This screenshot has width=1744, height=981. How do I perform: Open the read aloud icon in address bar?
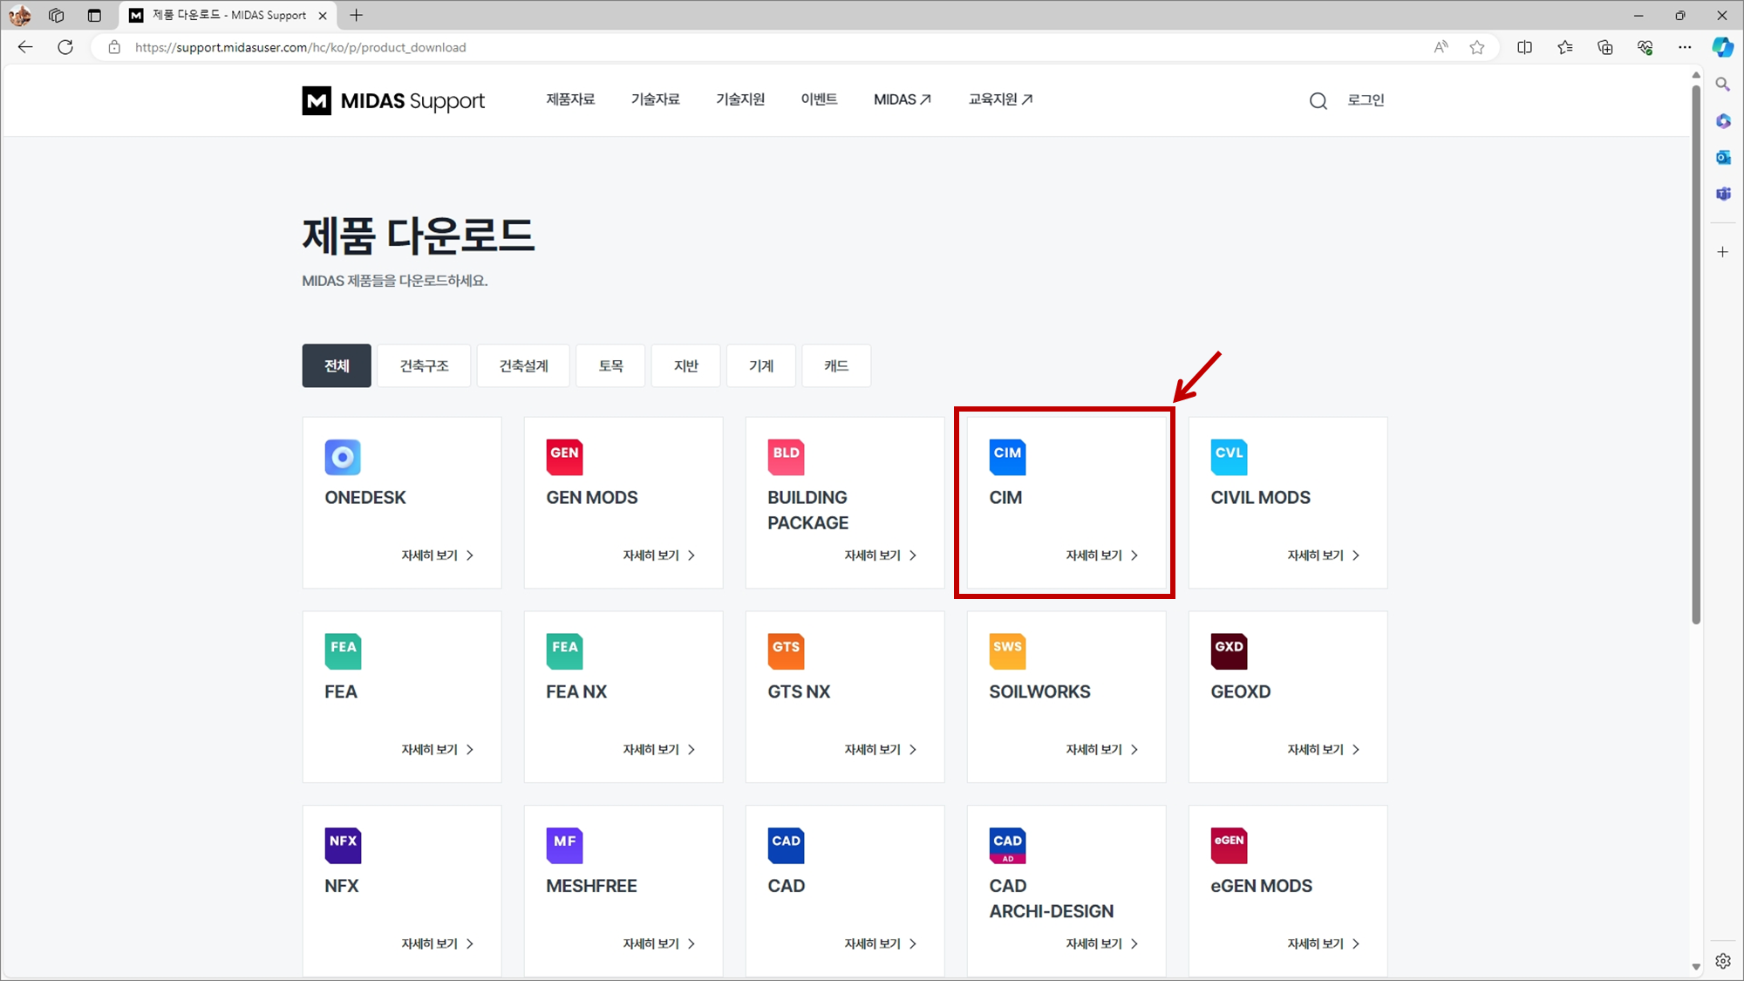click(1441, 47)
